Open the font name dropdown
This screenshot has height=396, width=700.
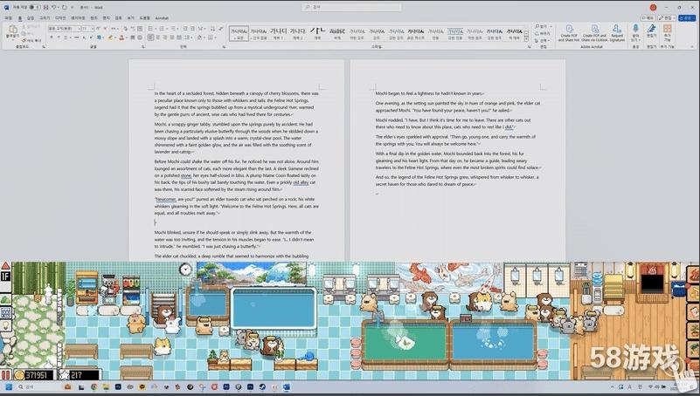(66, 28)
